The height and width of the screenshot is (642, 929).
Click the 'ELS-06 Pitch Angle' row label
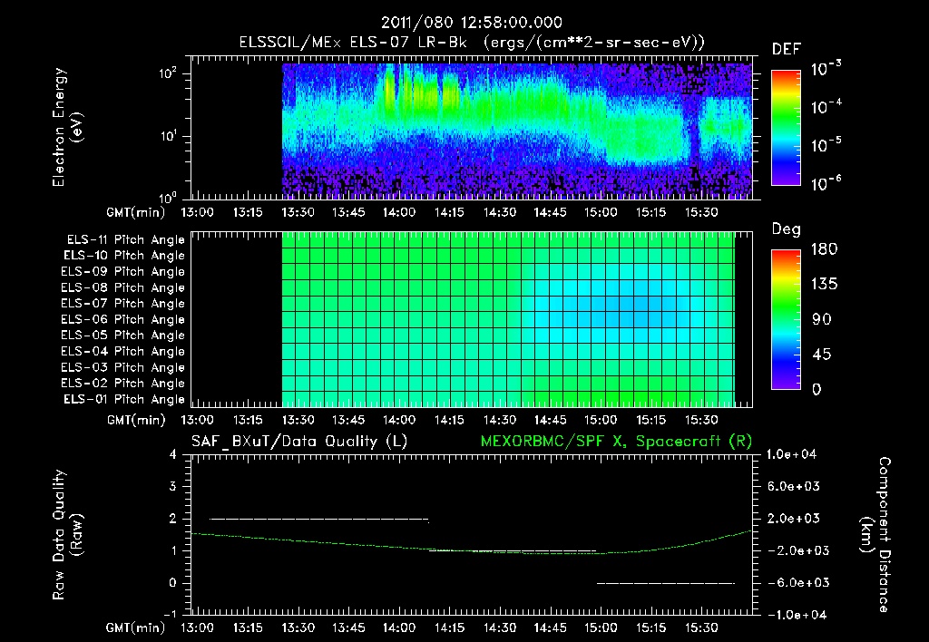pyautogui.click(x=123, y=320)
